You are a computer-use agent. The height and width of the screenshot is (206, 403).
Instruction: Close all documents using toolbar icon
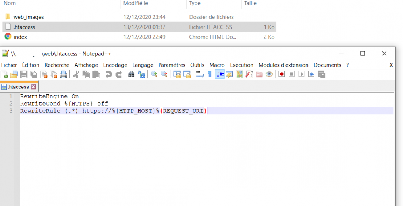point(54,75)
